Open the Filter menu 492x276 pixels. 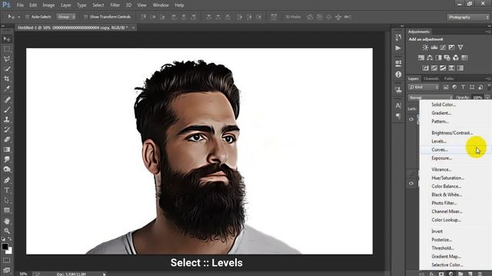coord(115,5)
